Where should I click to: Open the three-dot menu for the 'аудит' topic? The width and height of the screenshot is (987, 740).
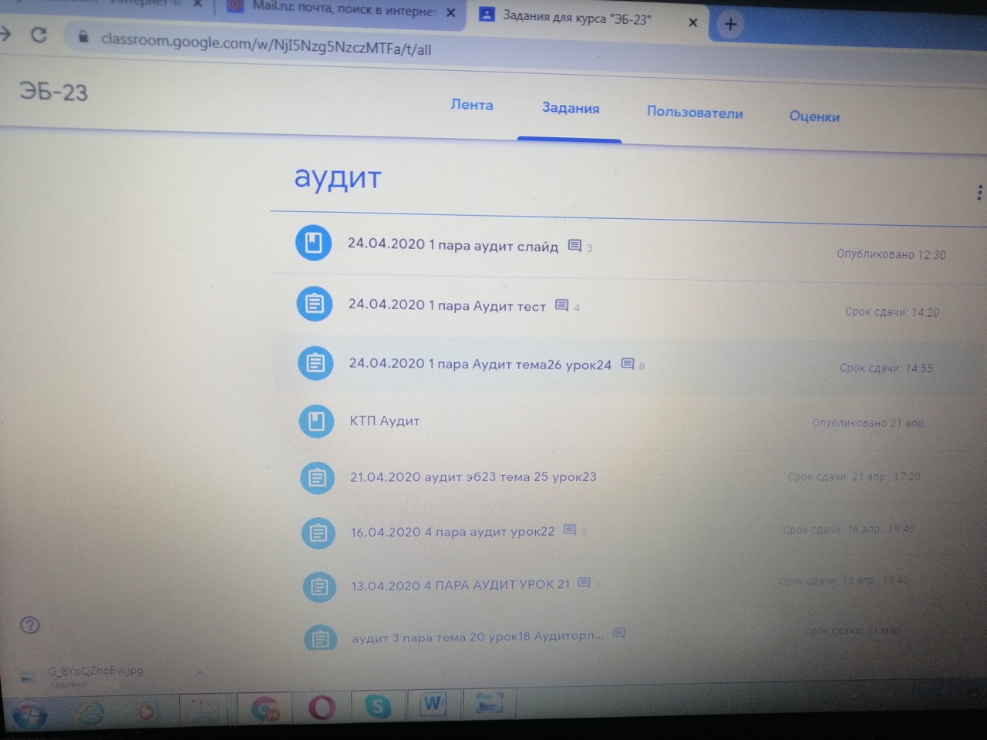click(x=979, y=193)
